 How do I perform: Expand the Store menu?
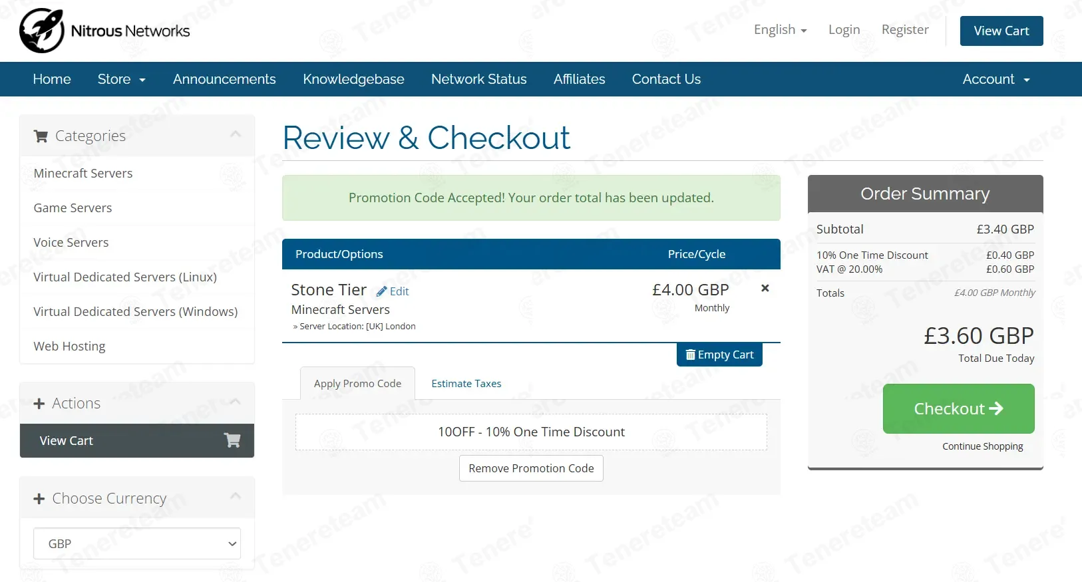click(121, 79)
